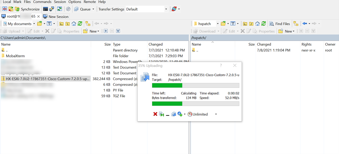
Task: Expand Once Finished dropdown arrow in upload dialog
Action: (185, 114)
